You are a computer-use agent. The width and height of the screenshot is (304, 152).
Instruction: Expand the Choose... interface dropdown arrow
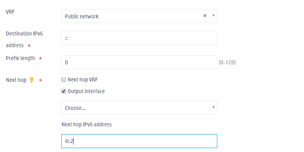coord(213,107)
